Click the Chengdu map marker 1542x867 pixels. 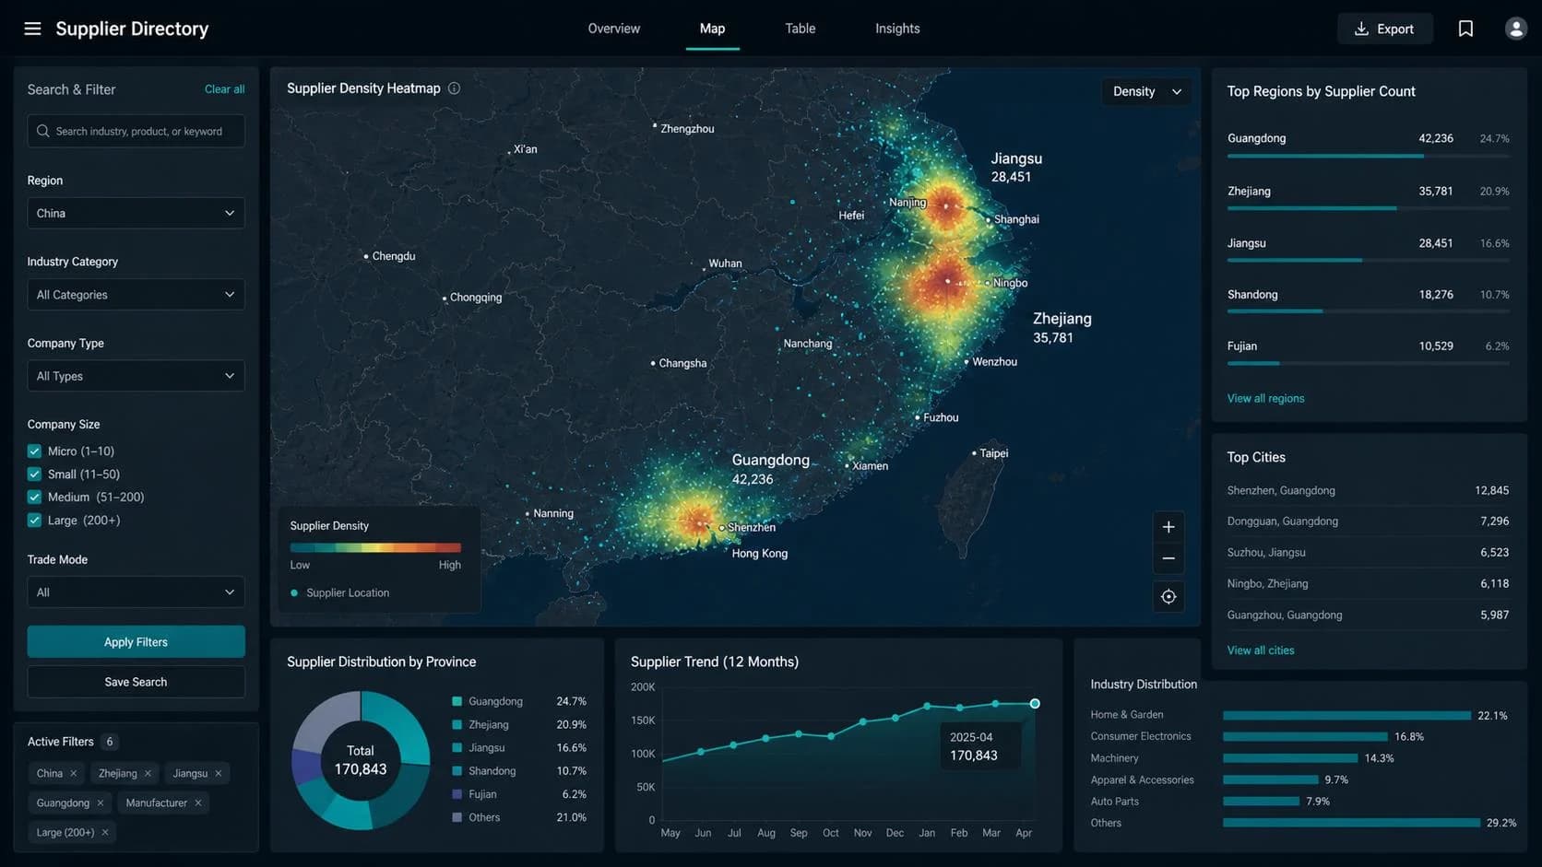coord(366,256)
